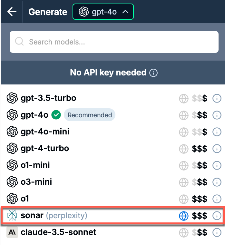Click the blue globe icon on sonar row

coord(183,216)
